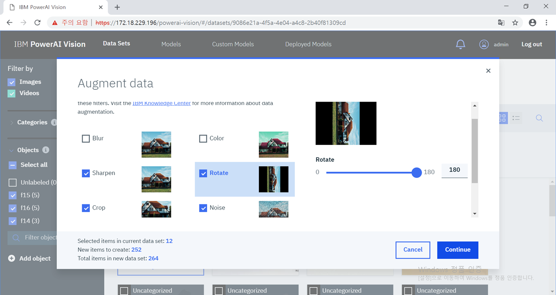Enable the Blur augmentation checkbox
Image resolution: width=556 pixels, height=295 pixels.
(x=86, y=138)
